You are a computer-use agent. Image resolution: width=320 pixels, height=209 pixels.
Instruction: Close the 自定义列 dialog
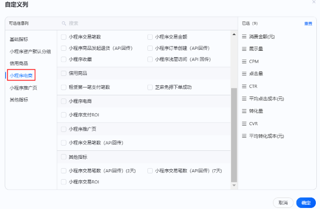(314, 2)
